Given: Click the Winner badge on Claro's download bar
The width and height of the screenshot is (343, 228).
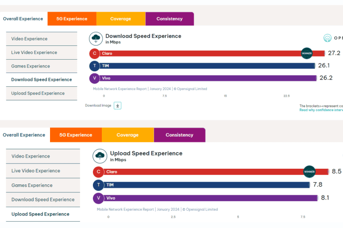Looking at the screenshot, I should [x=307, y=53].
